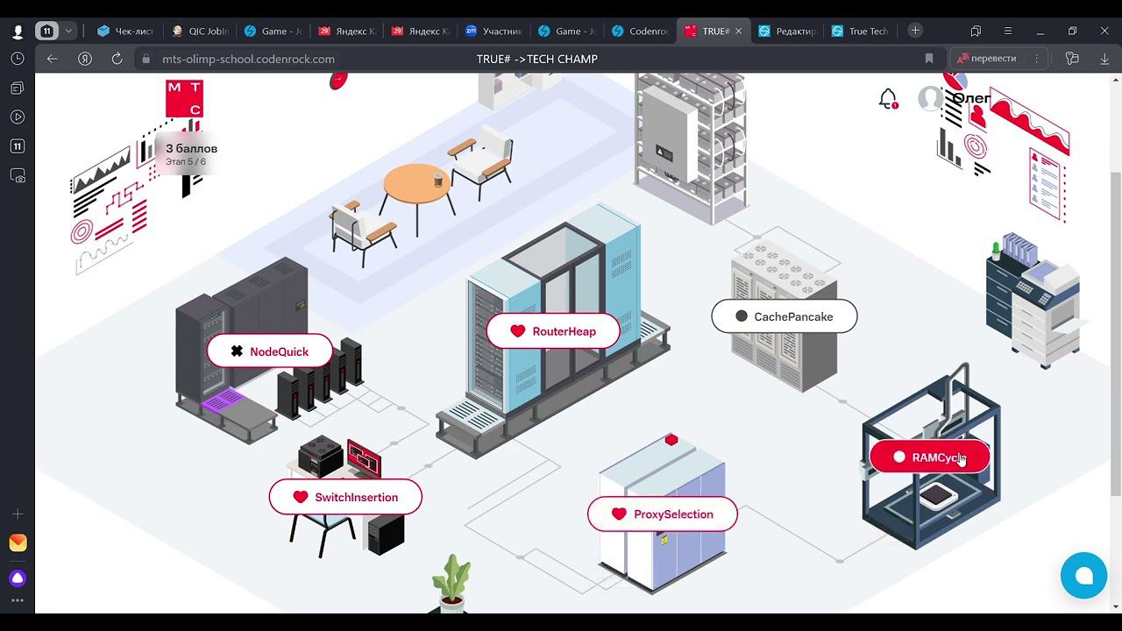Screen dimensions: 1122x631
Task: Open the "3 баллов" score badge
Action: coord(191,154)
